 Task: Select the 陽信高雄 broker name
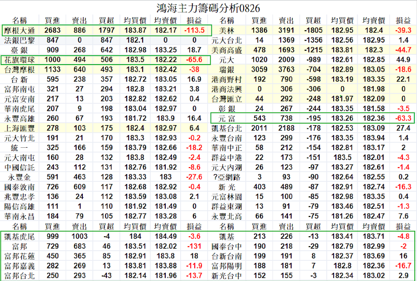[x=19, y=207]
